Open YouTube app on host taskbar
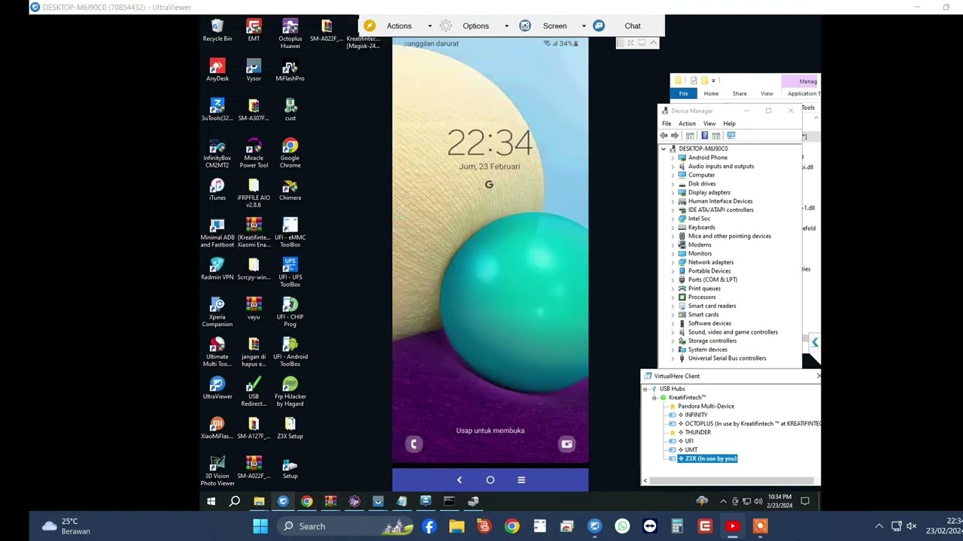963x541 pixels. tap(732, 526)
